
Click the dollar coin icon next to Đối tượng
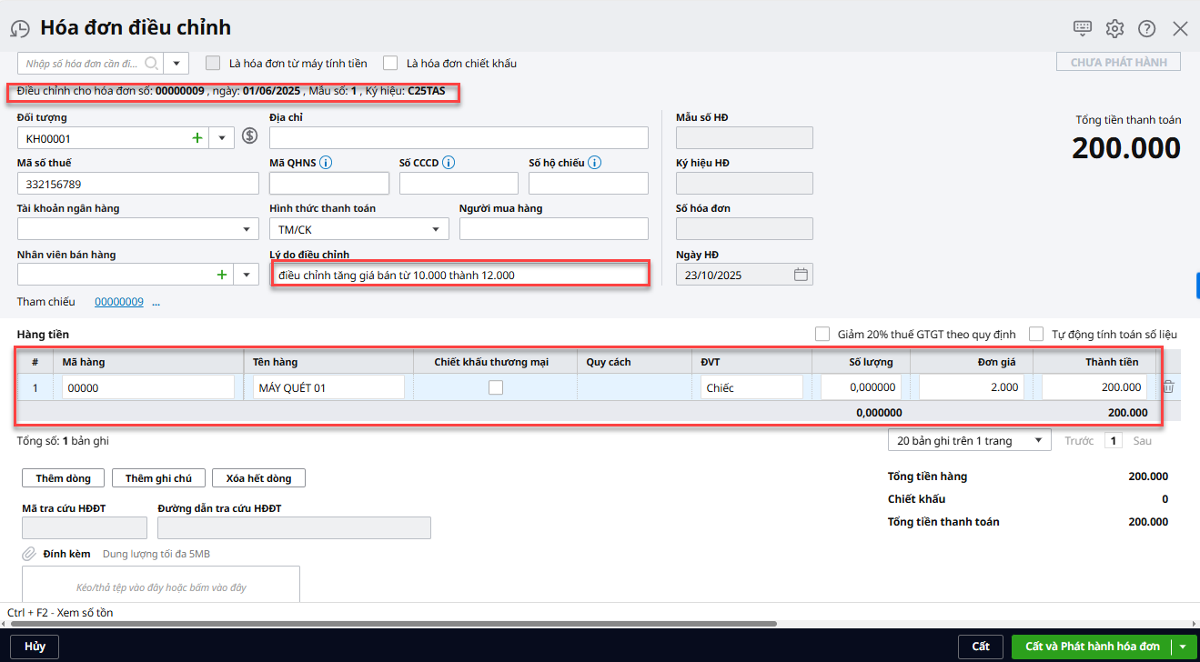249,137
